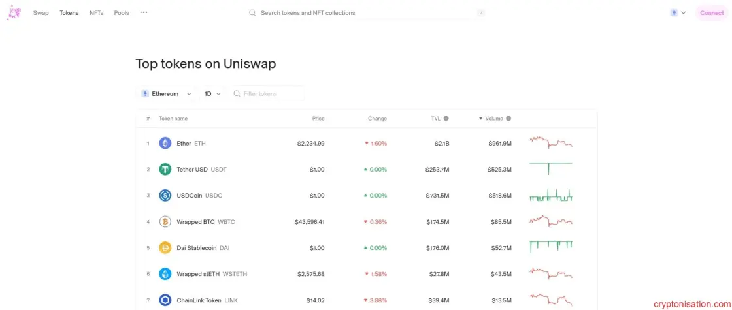
Task: Click the Tether USD token icon
Action: [x=165, y=169]
